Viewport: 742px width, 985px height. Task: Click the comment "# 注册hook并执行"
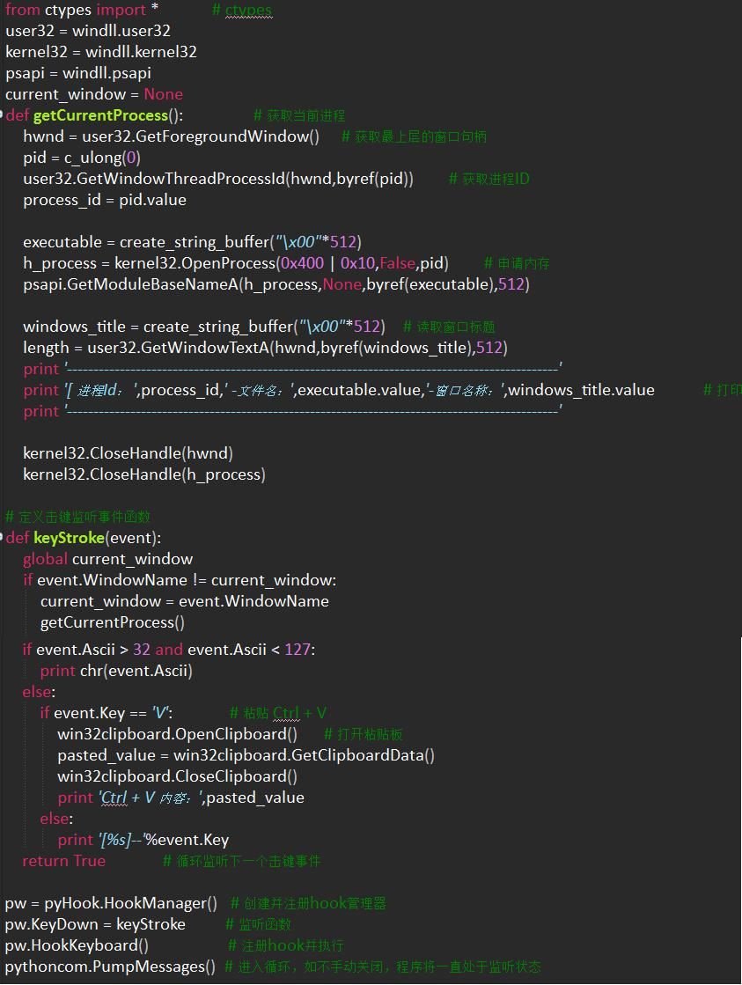[x=286, y=945]
